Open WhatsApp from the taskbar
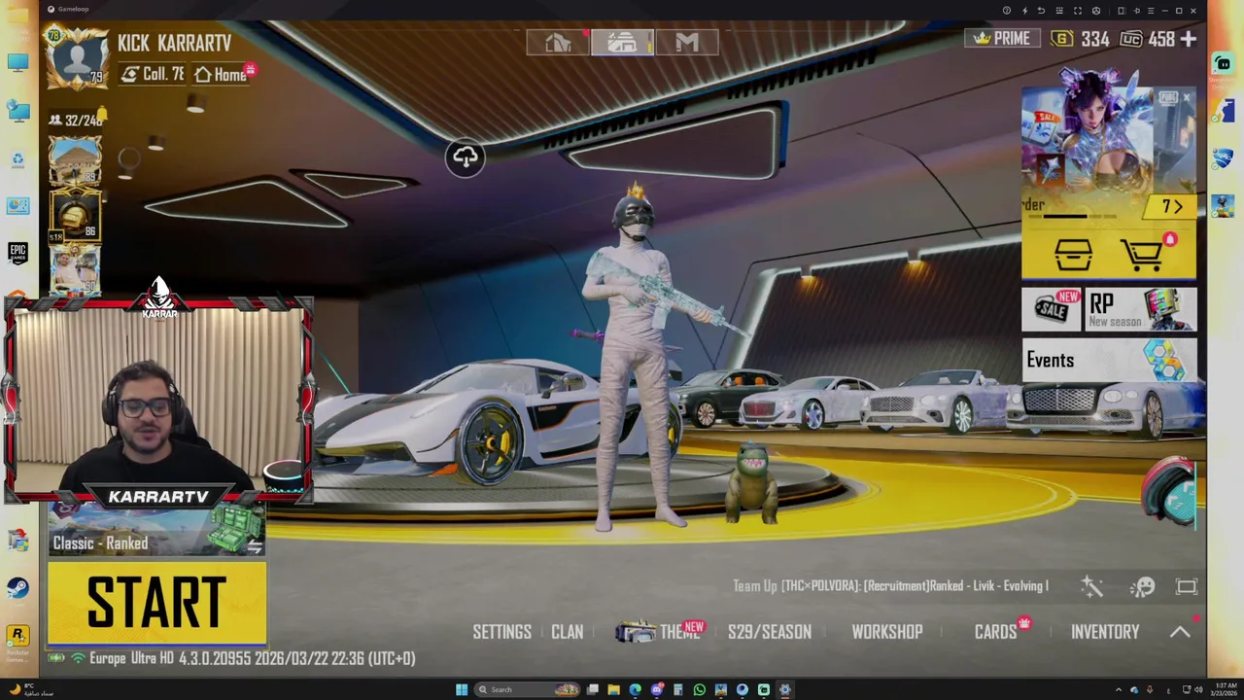Image resolution: width=1244 pixels, height=700 pixels. (699, 689)
